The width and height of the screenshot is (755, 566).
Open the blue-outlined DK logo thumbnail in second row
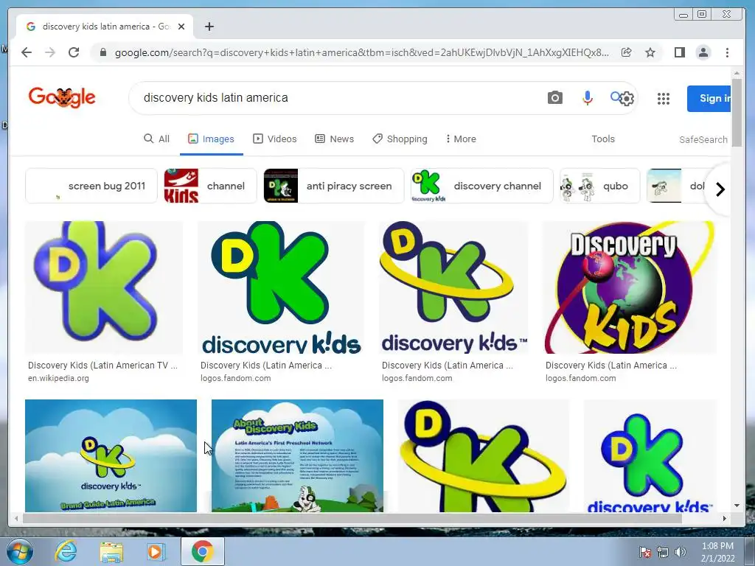pos(650,455)
